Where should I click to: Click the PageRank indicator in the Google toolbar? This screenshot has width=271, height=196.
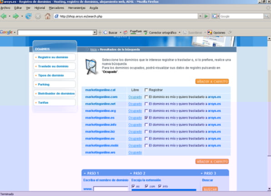[135, 32]
